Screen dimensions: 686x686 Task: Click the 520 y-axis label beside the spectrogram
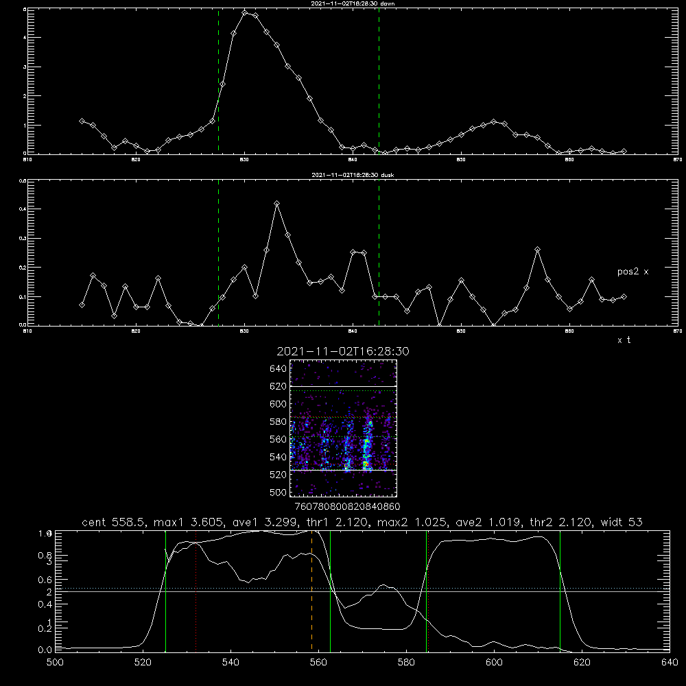(x=279, y=475)
